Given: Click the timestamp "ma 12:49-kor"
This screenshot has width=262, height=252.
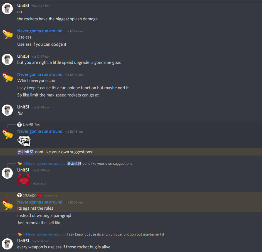Looking at the screenshot, I should point(41,170).
